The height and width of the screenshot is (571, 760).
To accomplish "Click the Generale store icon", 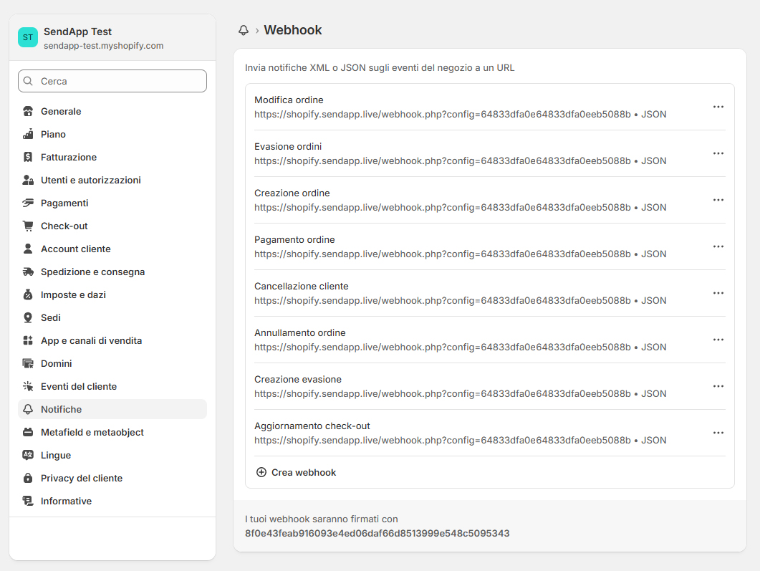I will coord(28,112).
